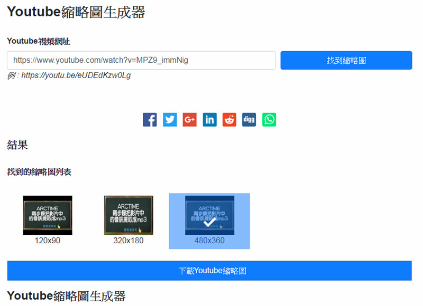
Task: Click the 找到的縮略圖列表 heading
Action: (39, 172)
